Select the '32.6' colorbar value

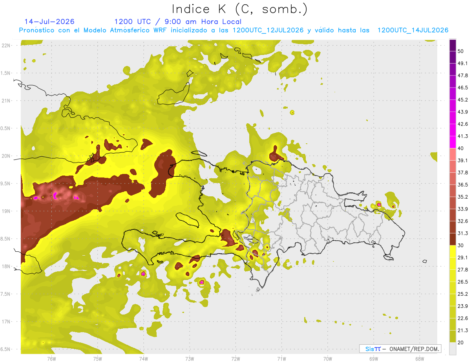[463, 221]
